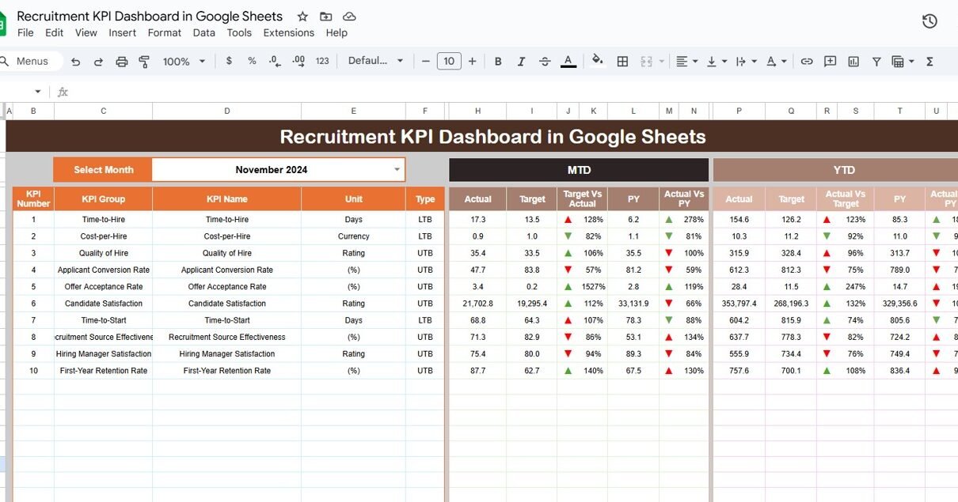Click the move to folder icon
Viewport: 958px width, 502px height.
tap(326, 17)
